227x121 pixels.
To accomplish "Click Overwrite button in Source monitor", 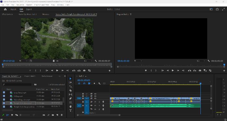I will click(x=79, y=71).
